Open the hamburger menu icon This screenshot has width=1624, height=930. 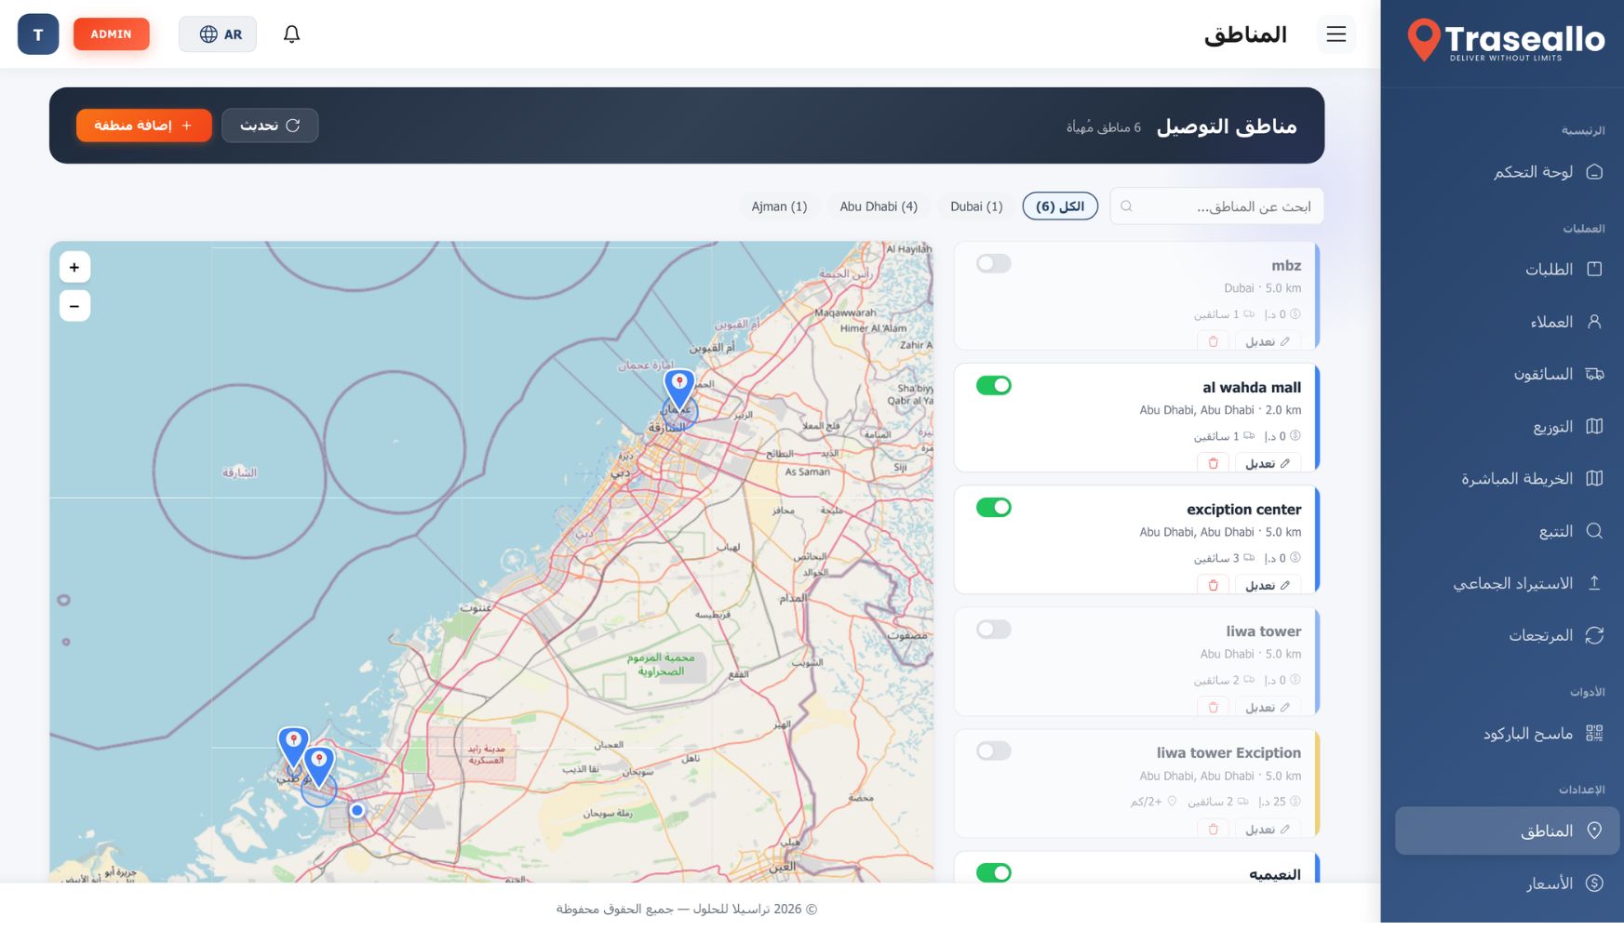(1335, 34)
